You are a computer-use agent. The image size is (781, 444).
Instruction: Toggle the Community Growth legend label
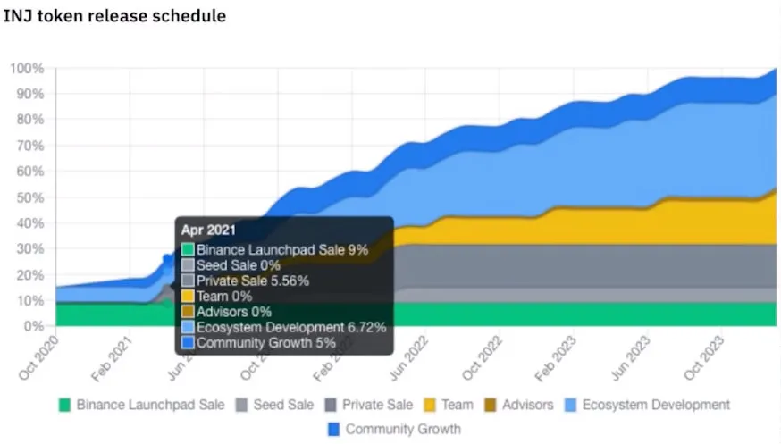click(403, 429)
